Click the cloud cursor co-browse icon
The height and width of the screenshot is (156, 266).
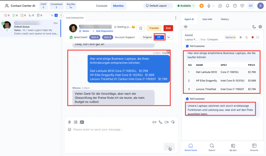(x=173, y=122)
